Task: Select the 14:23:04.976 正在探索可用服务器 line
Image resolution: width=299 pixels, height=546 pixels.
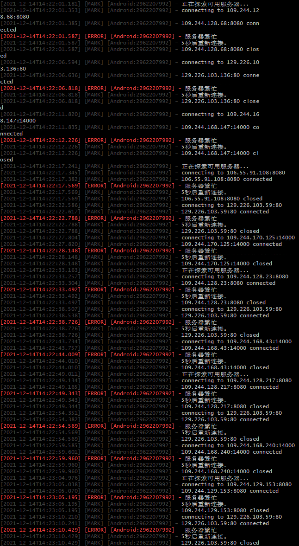Action: point(125,478)
